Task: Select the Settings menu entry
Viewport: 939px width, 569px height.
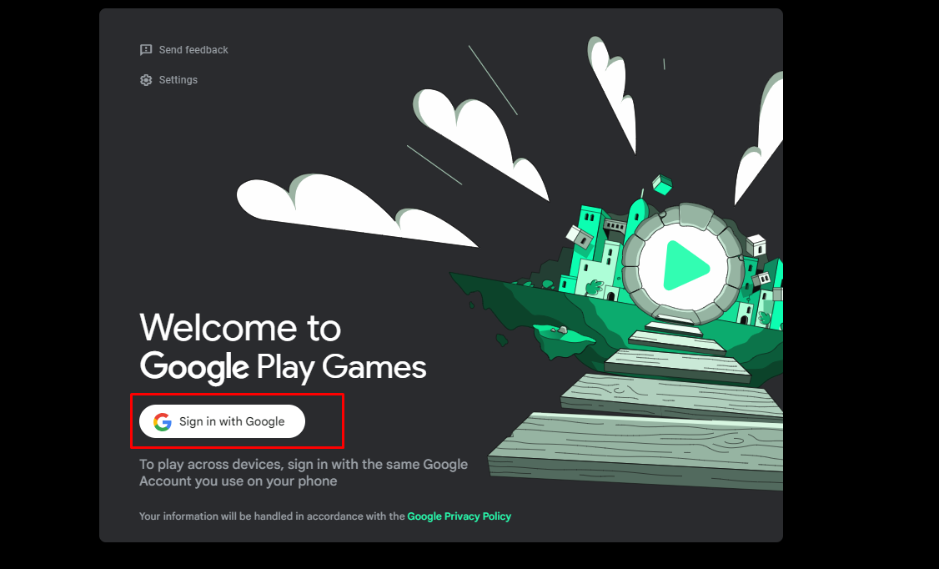Action: click(178, 79)
